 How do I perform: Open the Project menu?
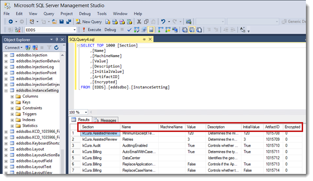coord(66,14)
